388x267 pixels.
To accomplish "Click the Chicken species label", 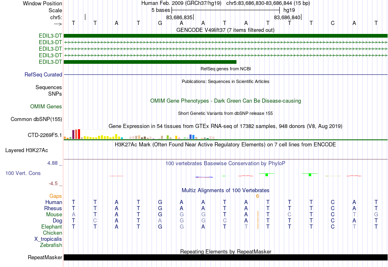I will pos(52,233).
